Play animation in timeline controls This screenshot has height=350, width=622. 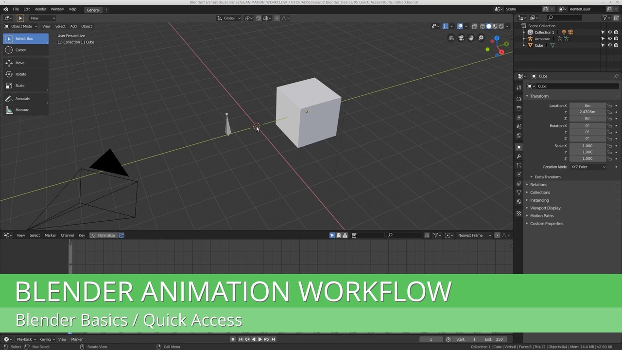(x=259, y=339)
